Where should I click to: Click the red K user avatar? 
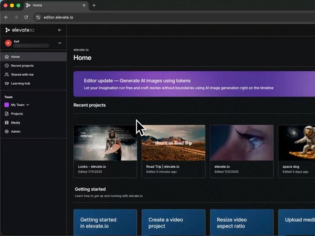coord(9,43)
